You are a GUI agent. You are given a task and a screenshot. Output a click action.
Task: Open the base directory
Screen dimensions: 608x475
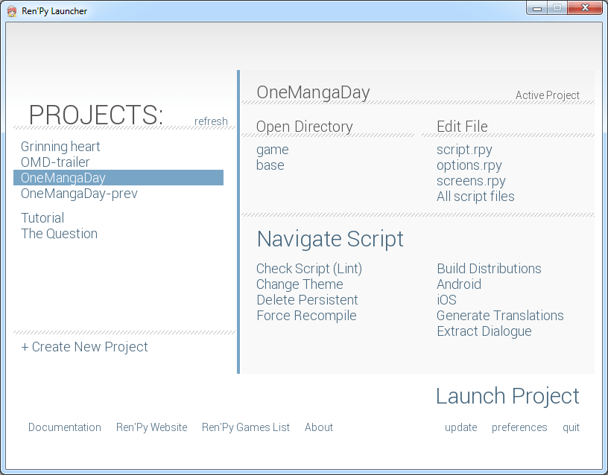tap(270, 165)
